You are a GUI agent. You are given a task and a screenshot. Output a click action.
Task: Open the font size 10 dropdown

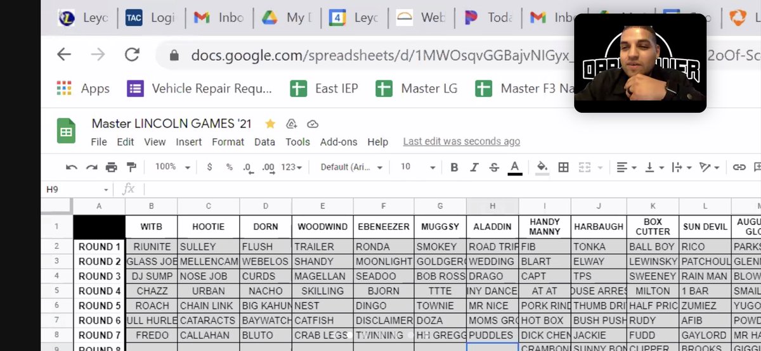[x=417, y=167]
